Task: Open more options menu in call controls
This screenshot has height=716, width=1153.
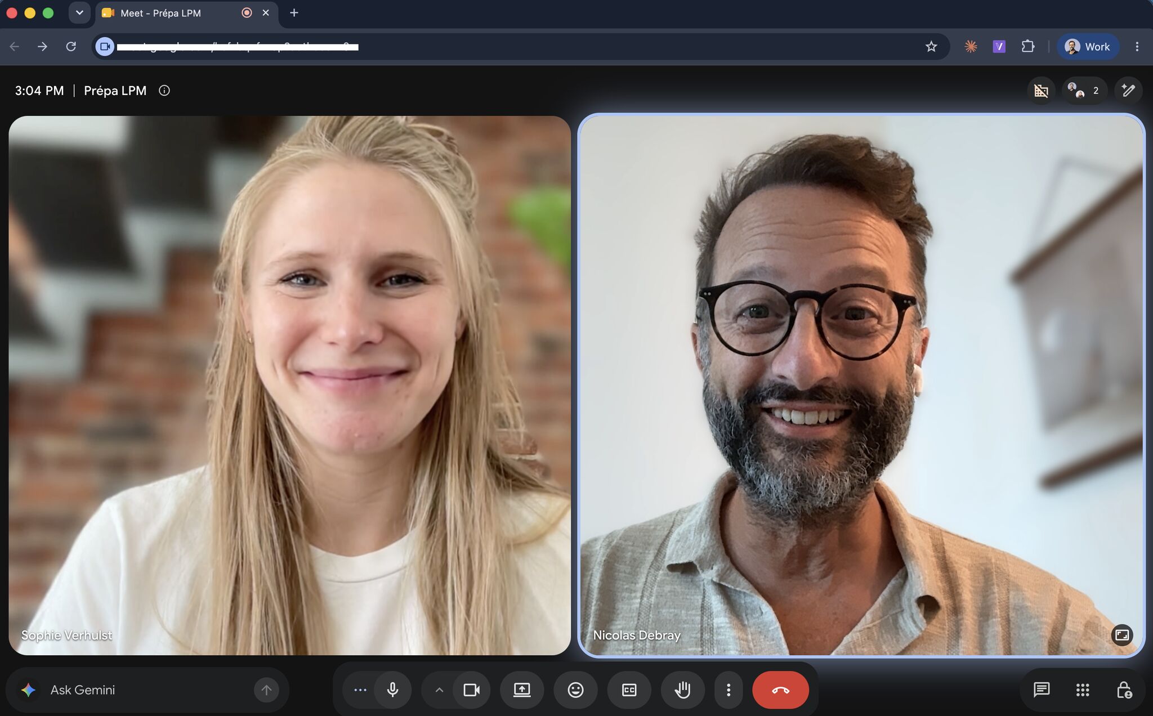Action: coord(729,690)
